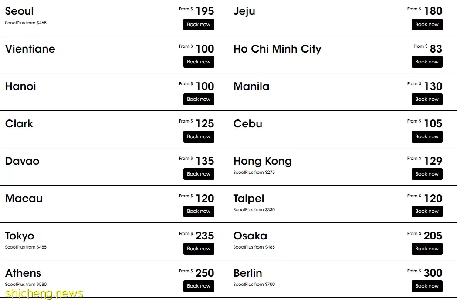
Task: Open the Tokyo destination heading
Action: click(20, 236)
